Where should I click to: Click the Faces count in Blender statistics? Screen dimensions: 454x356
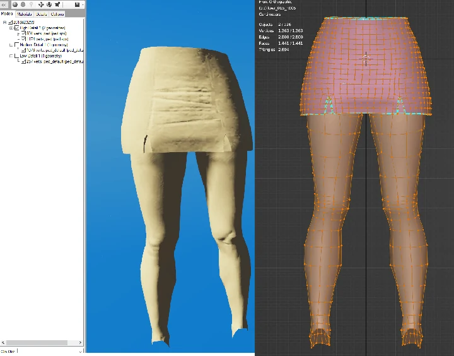[291, 43]
